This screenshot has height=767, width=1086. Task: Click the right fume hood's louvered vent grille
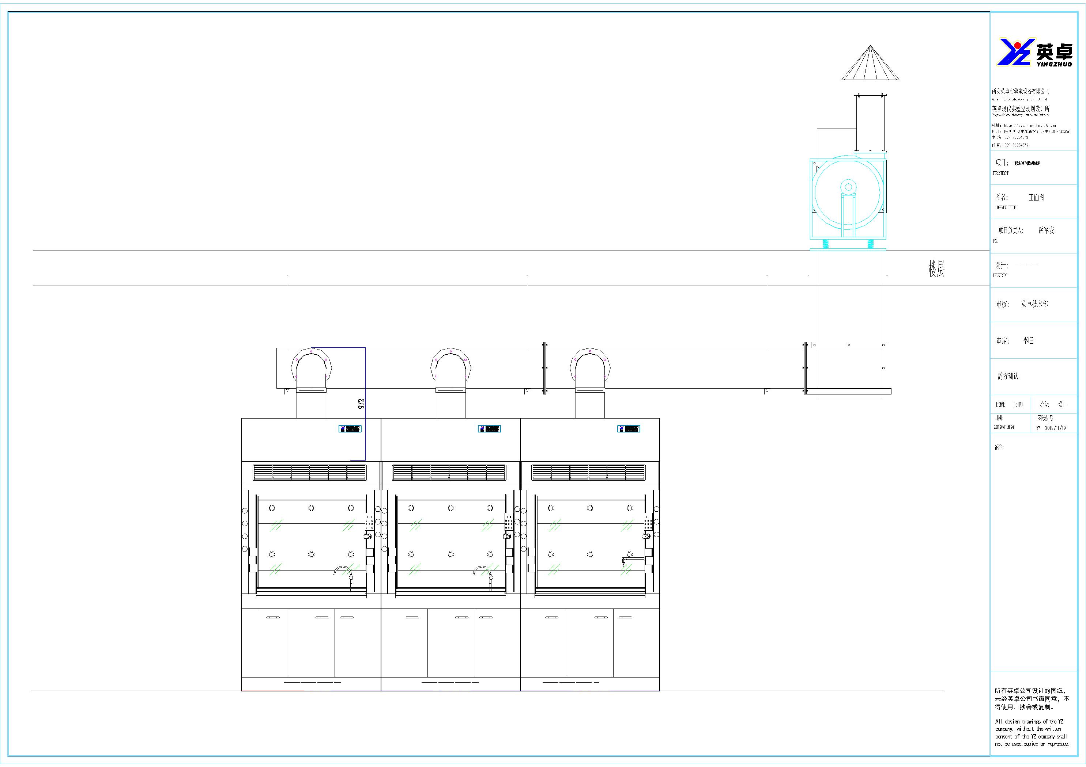(588, 472)
